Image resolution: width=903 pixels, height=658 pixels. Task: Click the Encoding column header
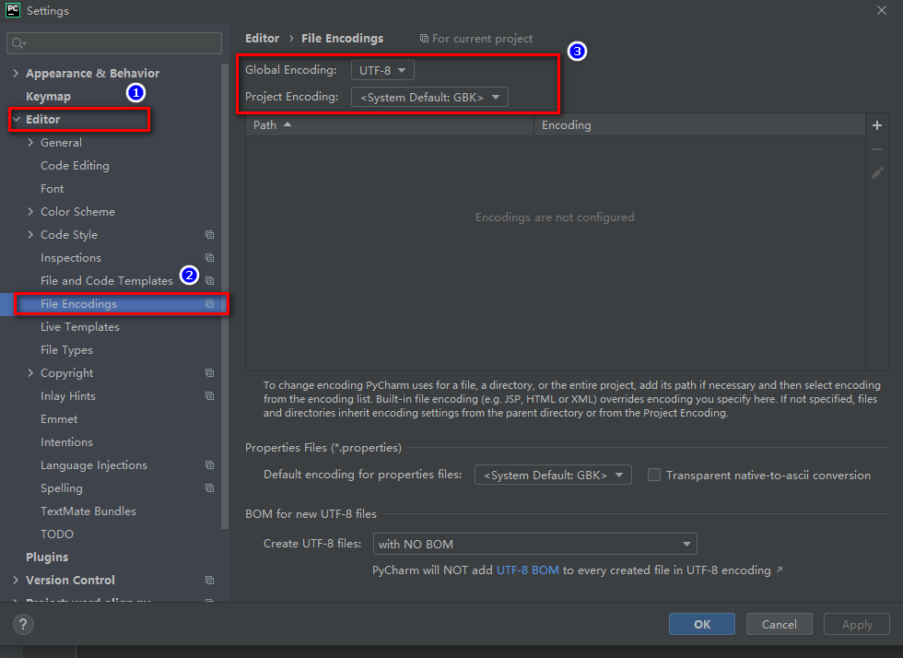pos(699,125)
